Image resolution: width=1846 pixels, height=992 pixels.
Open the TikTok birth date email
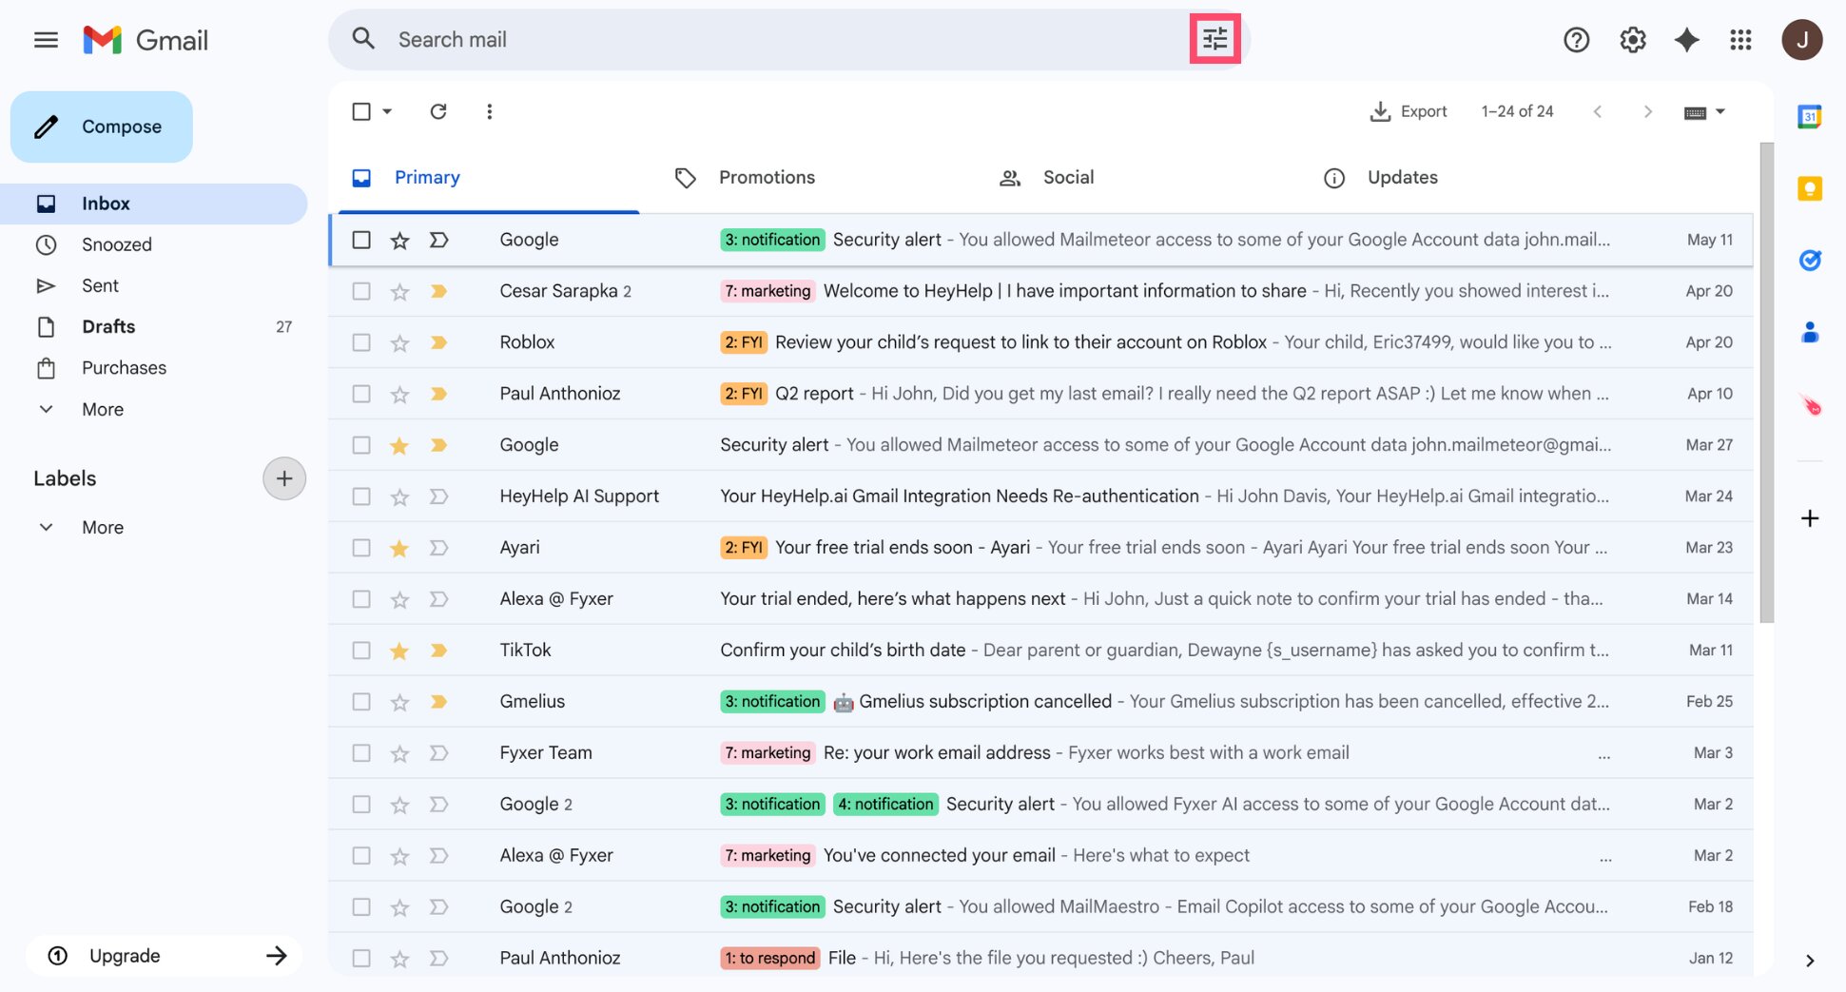click(1041, 651)
